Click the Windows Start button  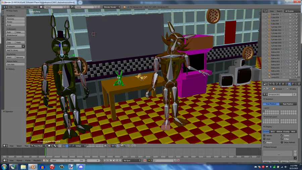click(4, 167)
